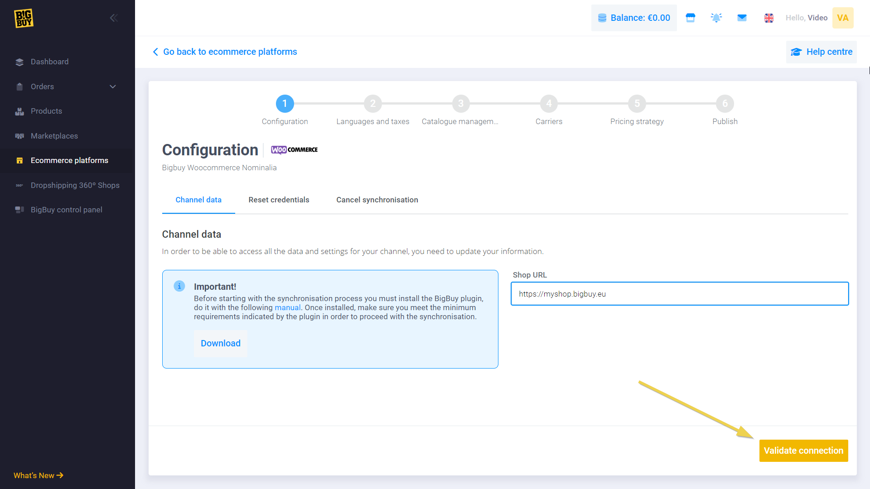The height and width of the screenshot is (489, 870).
Task: Collapse the sidebar with double chevron
Action: (114, 18)
